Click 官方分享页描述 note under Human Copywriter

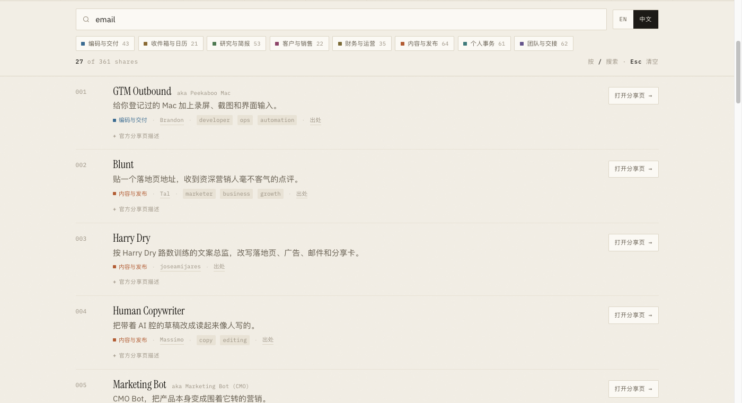(x=136, y=356)
